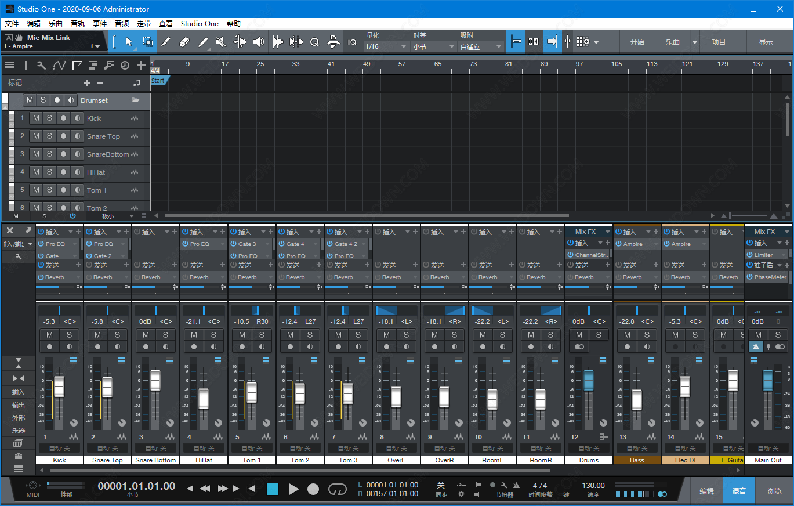Click the 外部 button in mixer sidebar
794x506 pixels.
click(19, 418)
